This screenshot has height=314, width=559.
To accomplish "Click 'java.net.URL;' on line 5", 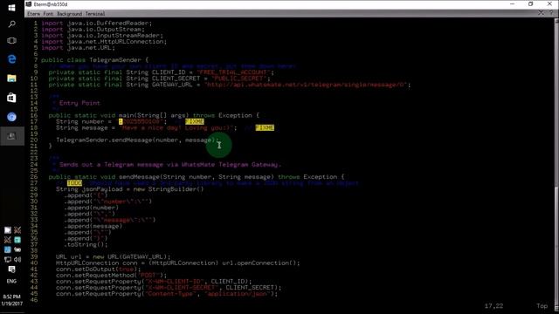I will (91, 47).
